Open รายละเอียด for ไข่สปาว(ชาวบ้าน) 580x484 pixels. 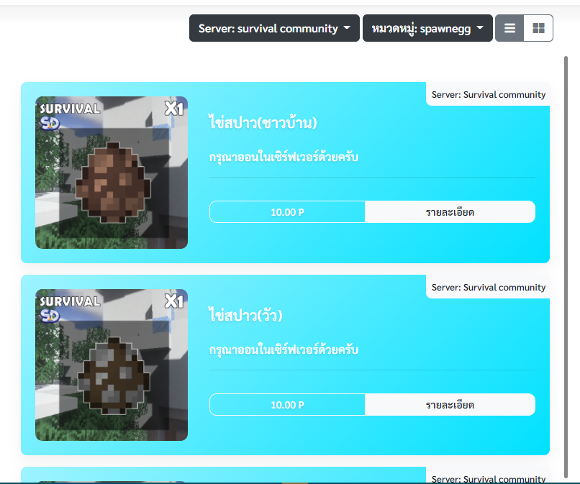(450, 212)
